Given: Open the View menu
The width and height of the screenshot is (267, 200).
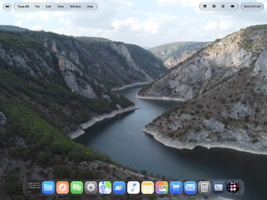Looking at the screenshot, I should pos(61,6).
